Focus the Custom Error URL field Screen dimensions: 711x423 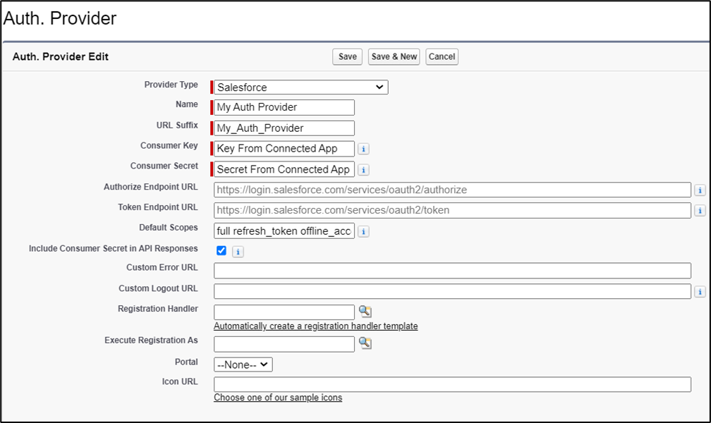pos(453,271)
